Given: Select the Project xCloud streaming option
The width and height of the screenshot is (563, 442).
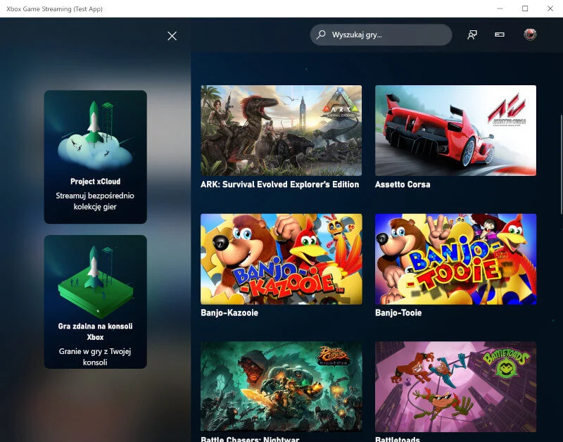Looking at the screenshot, I should 96,155.
